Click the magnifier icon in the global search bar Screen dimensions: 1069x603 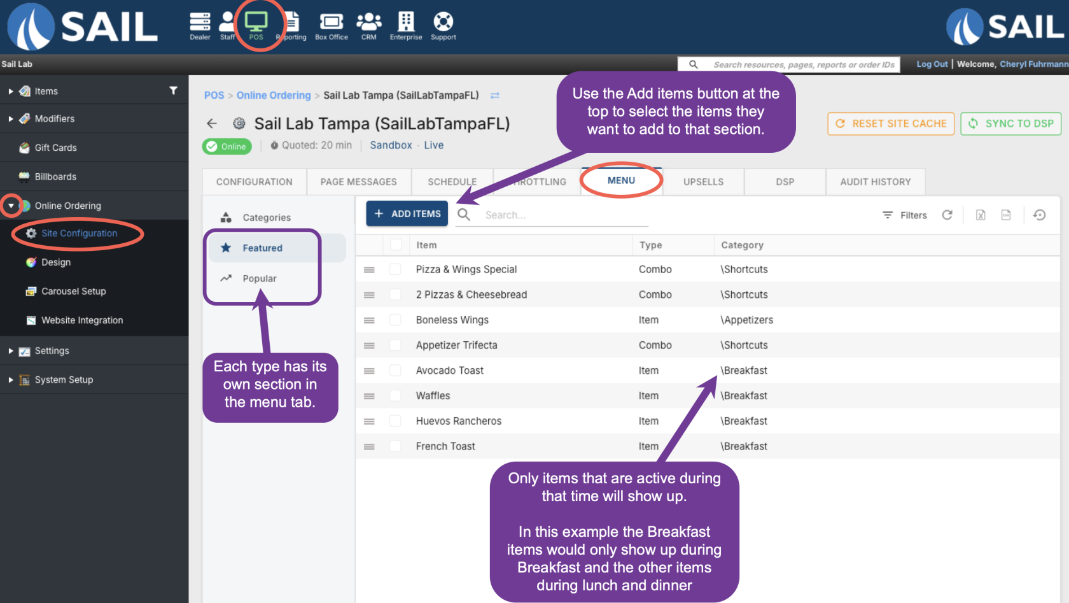point(694,64)
